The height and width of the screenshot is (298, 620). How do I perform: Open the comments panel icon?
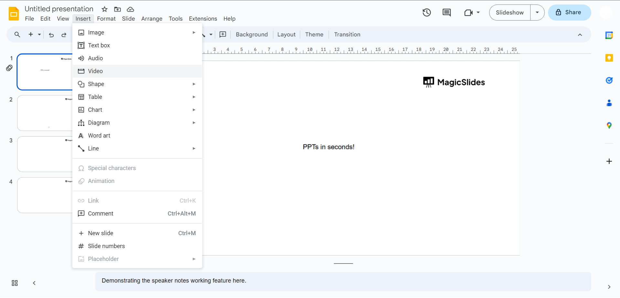pyautogui.click(x=447, y=13)
